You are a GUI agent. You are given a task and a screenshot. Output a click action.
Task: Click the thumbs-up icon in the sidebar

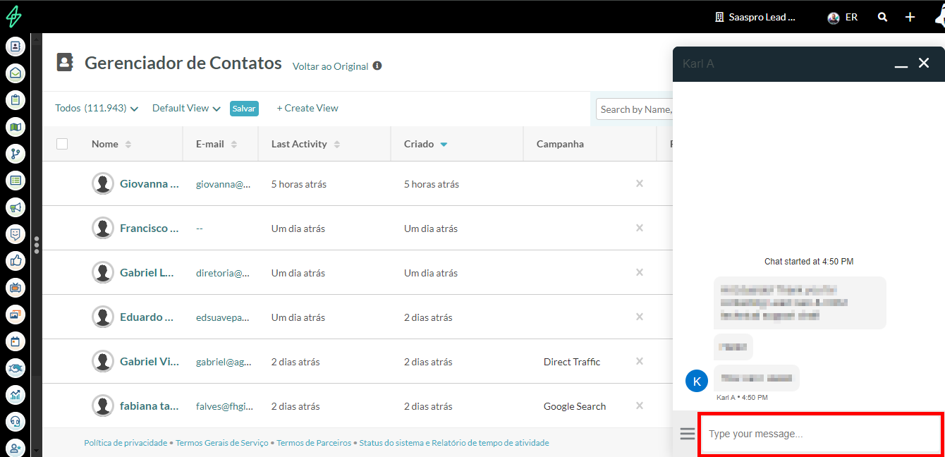[x=16, y=261]
